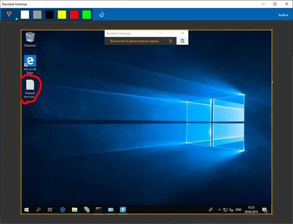The image size is (293, 224).
Task: Open the command prompt taskbar icon
Action: click(x=98, y=210)
